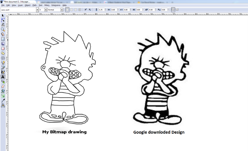Click the font size value field

pos(42,10)
